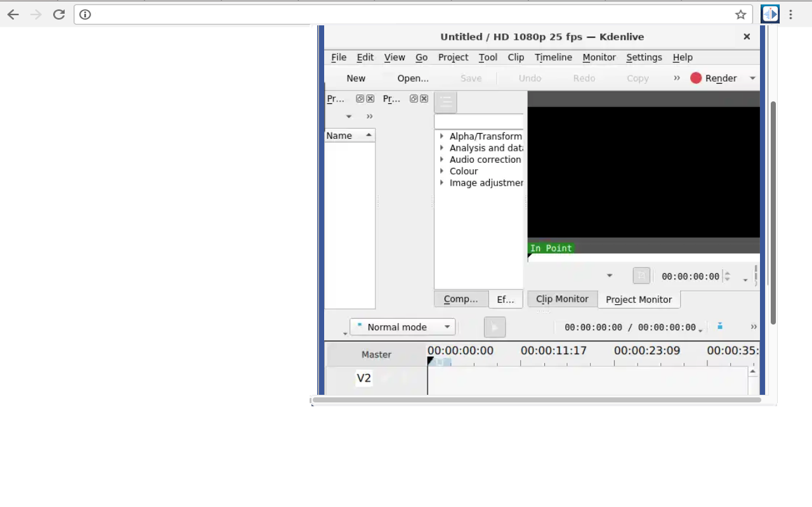Open the File menu
The height and width of the screenshot is (507, 812).
pyautogui.click(x=339, y=57)
